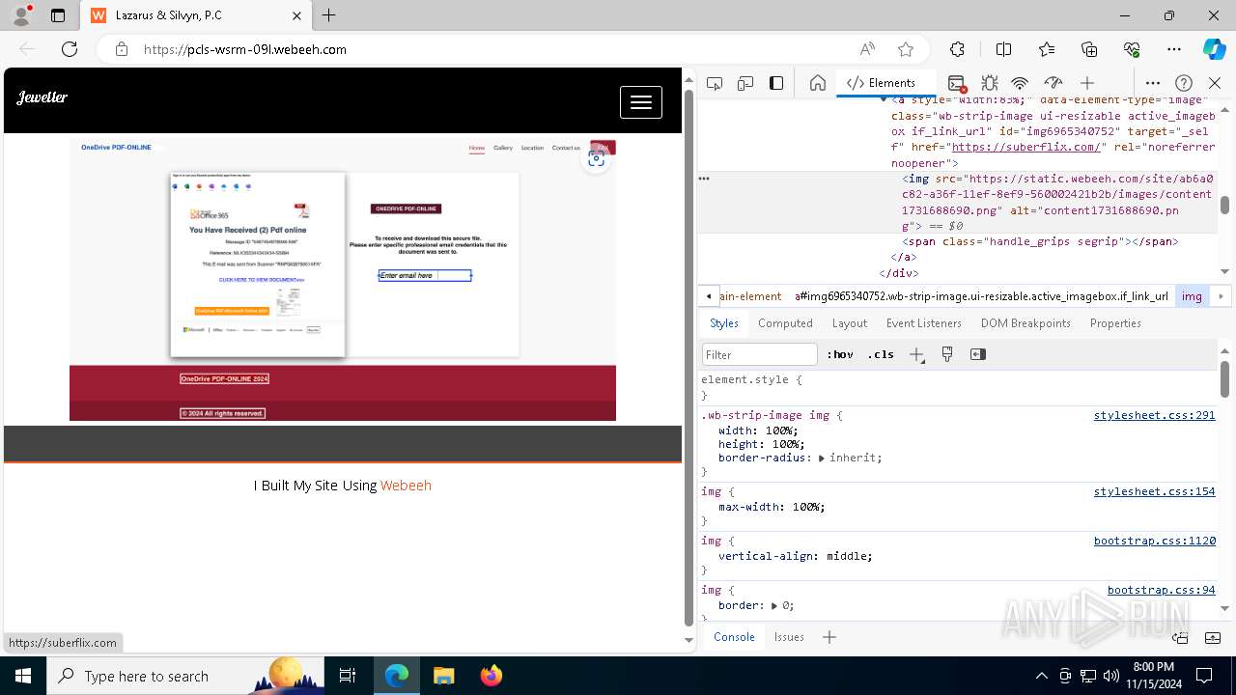Image resolution: width=1236 pixels, height=695 pixels.
Task: Open the browser profile icon
Action: point(21,15)
